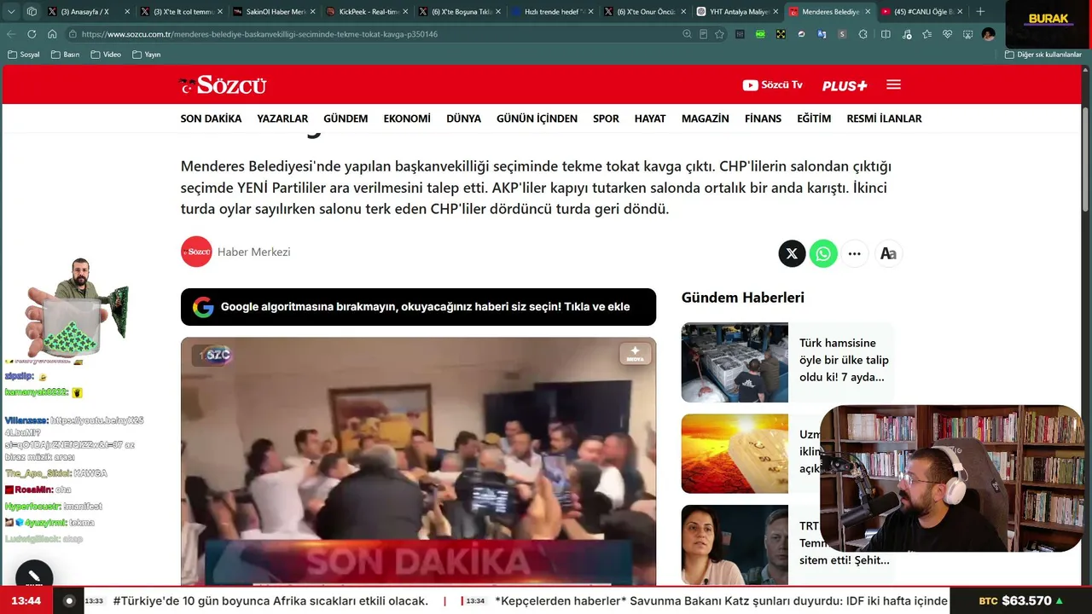Expand the tab search dropdown arrow
This screenshot has width=1092, height=614.
(x=11, y=12)
